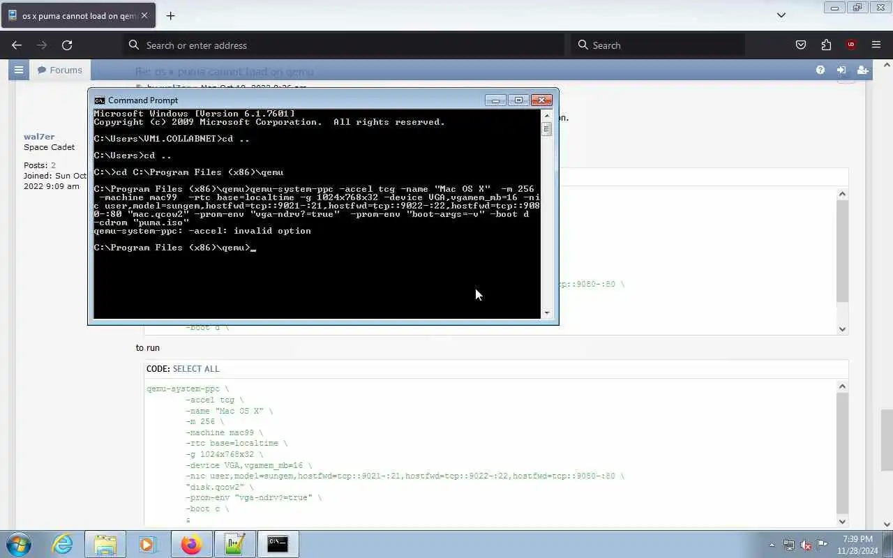Open the Command Prompt title bar system icon
893x558 pixels.
(100, 100)
